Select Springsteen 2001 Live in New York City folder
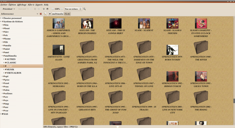Viewport: 235px width, 128px height. [172, 97]
